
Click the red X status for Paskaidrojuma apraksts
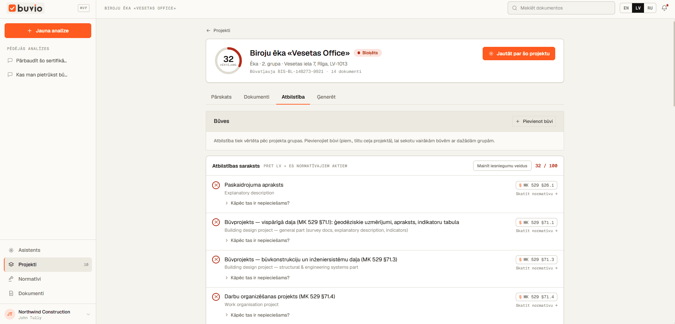click(x=216, y=185)
